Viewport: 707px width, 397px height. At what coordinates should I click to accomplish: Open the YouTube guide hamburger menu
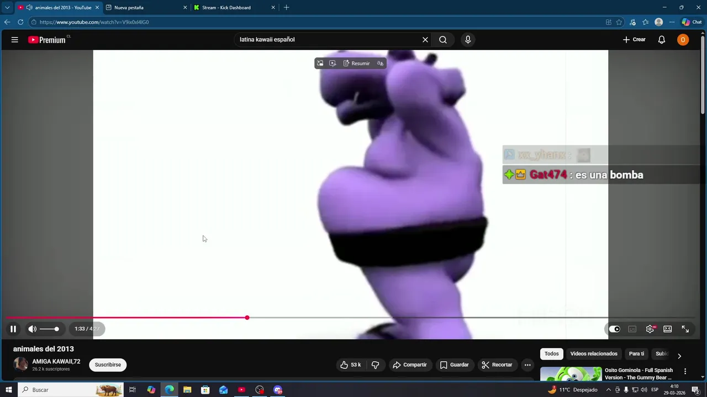15,40
